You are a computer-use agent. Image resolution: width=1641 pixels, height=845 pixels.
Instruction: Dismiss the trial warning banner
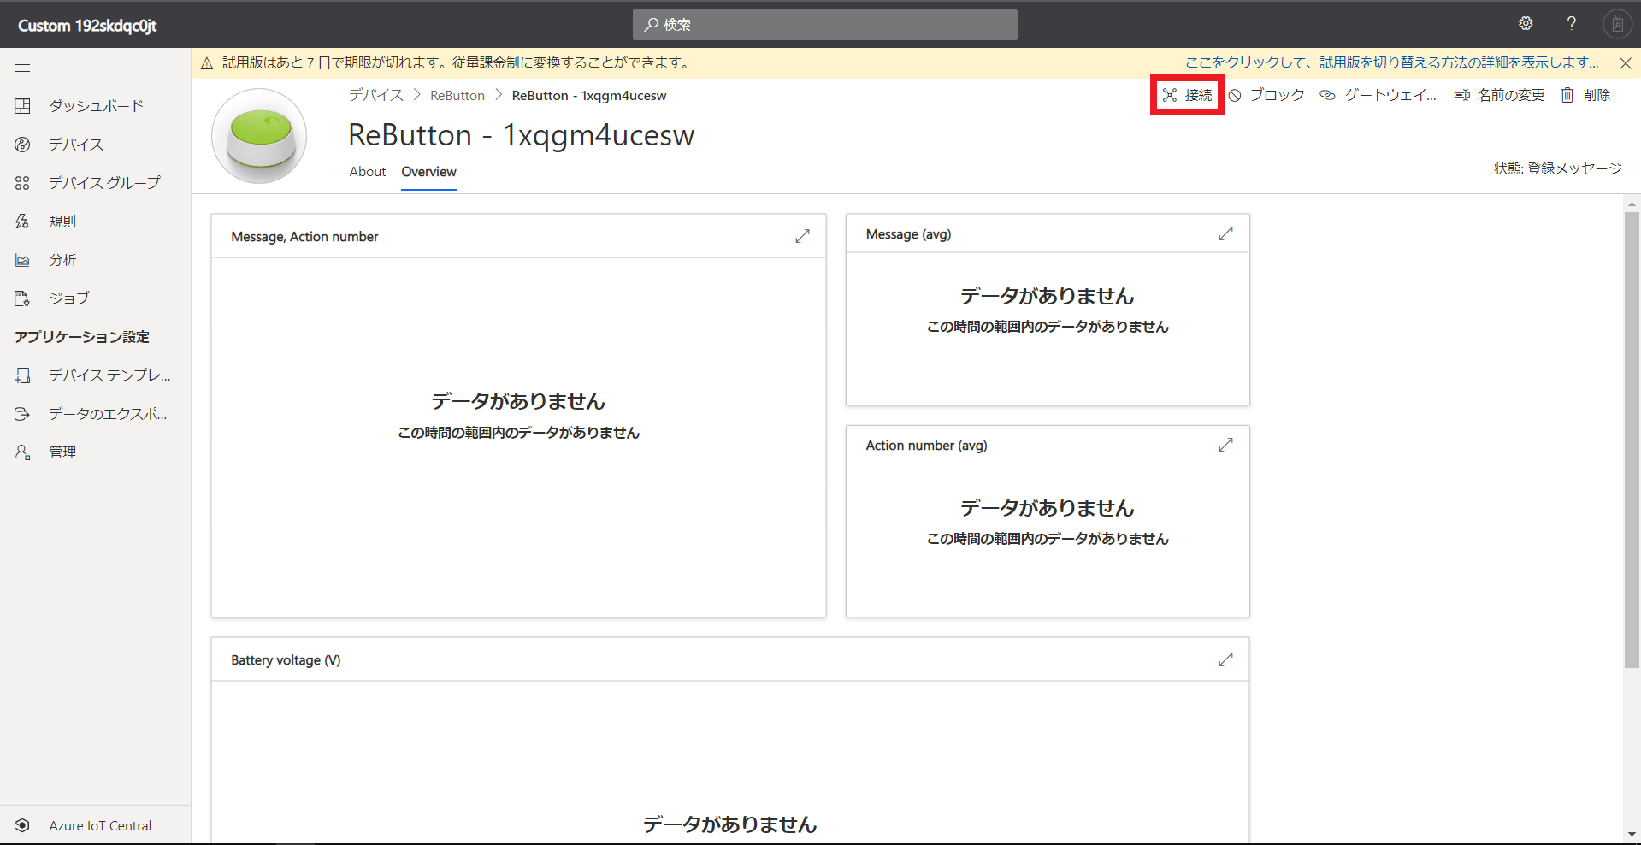coord(1626,63)
